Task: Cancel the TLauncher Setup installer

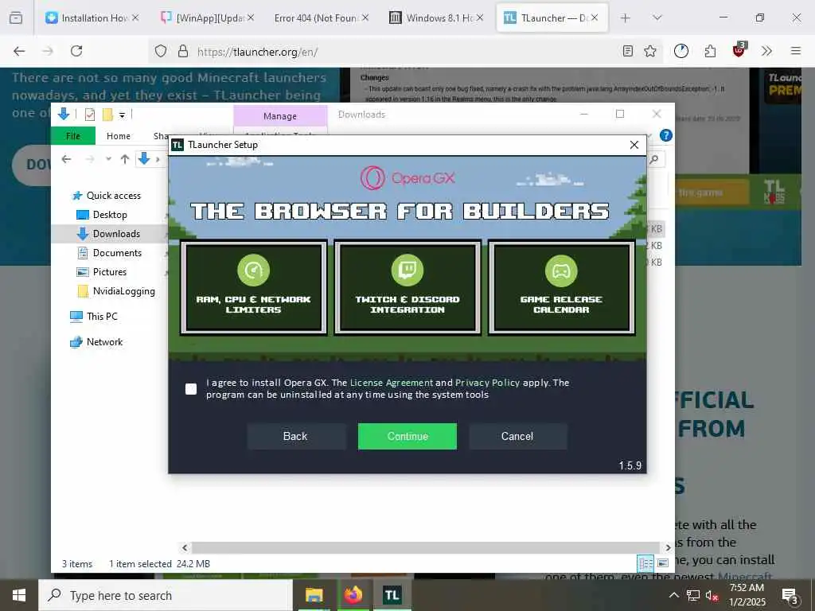Action: (x=517, y=436)
